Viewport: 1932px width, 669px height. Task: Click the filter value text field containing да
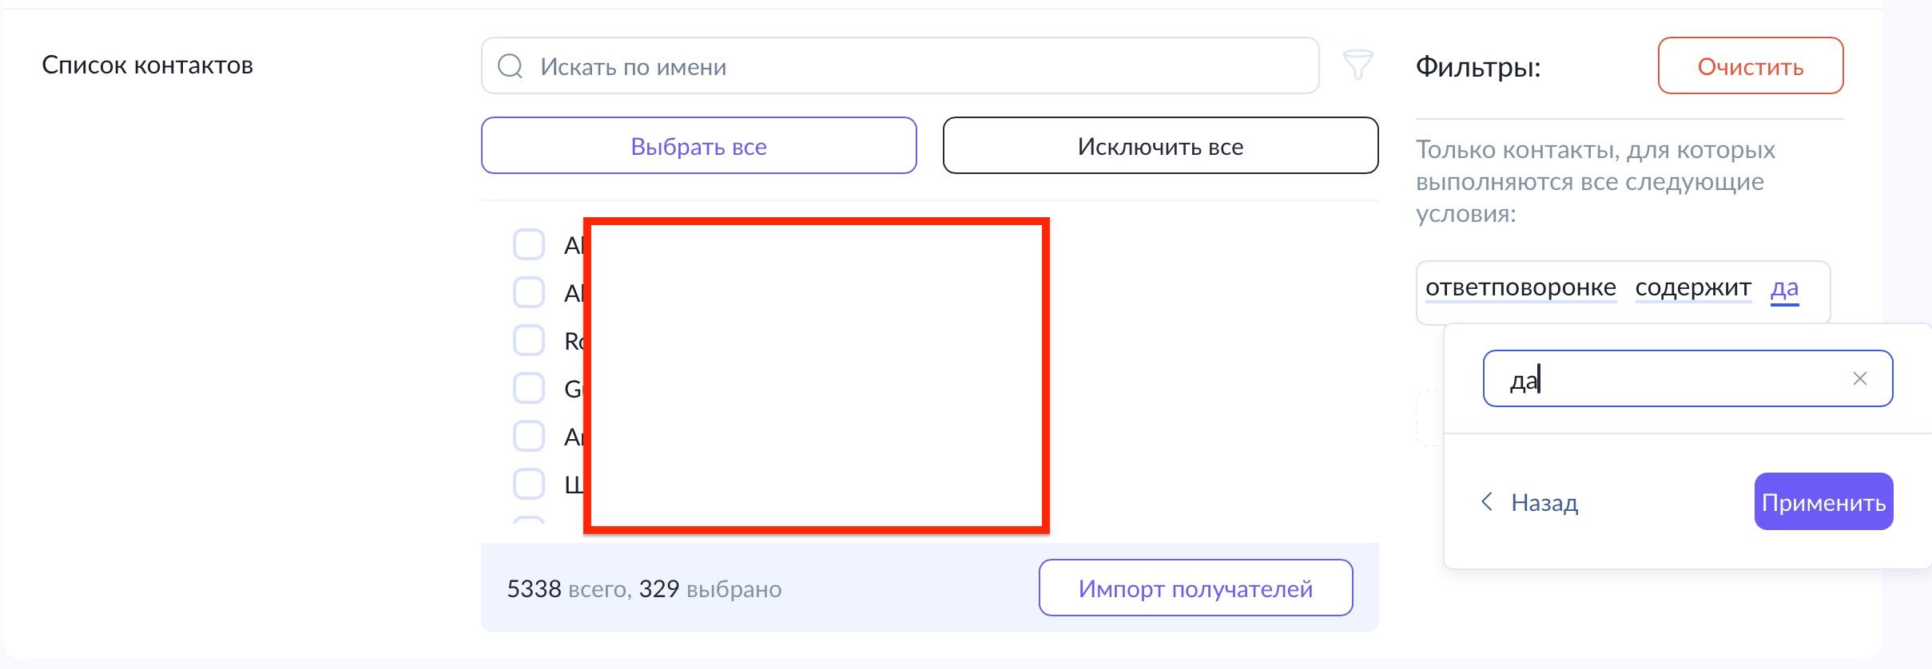[x=1670, y=379]
